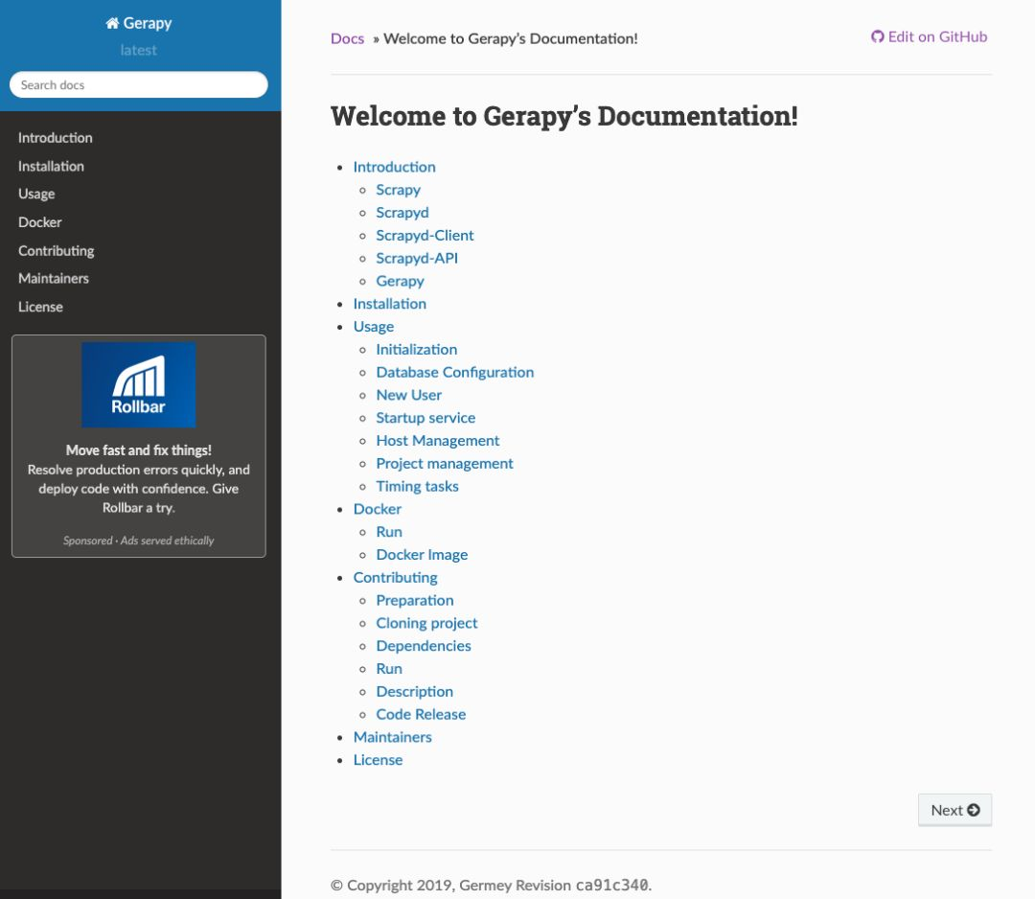Open the Timing tasks link
Viewport: 1035px width, 899px height.
(417, 487)
